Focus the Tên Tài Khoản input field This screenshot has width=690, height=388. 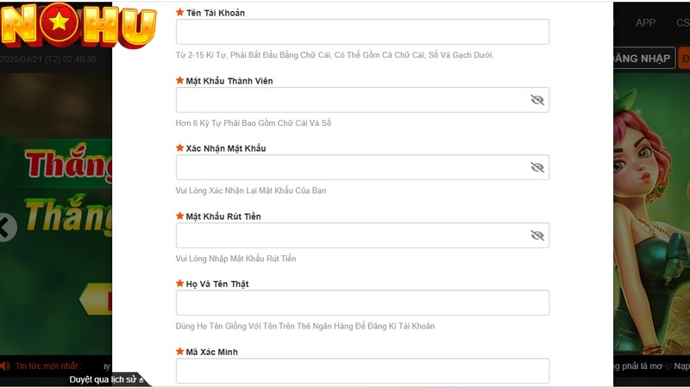[x=362, y=32]
